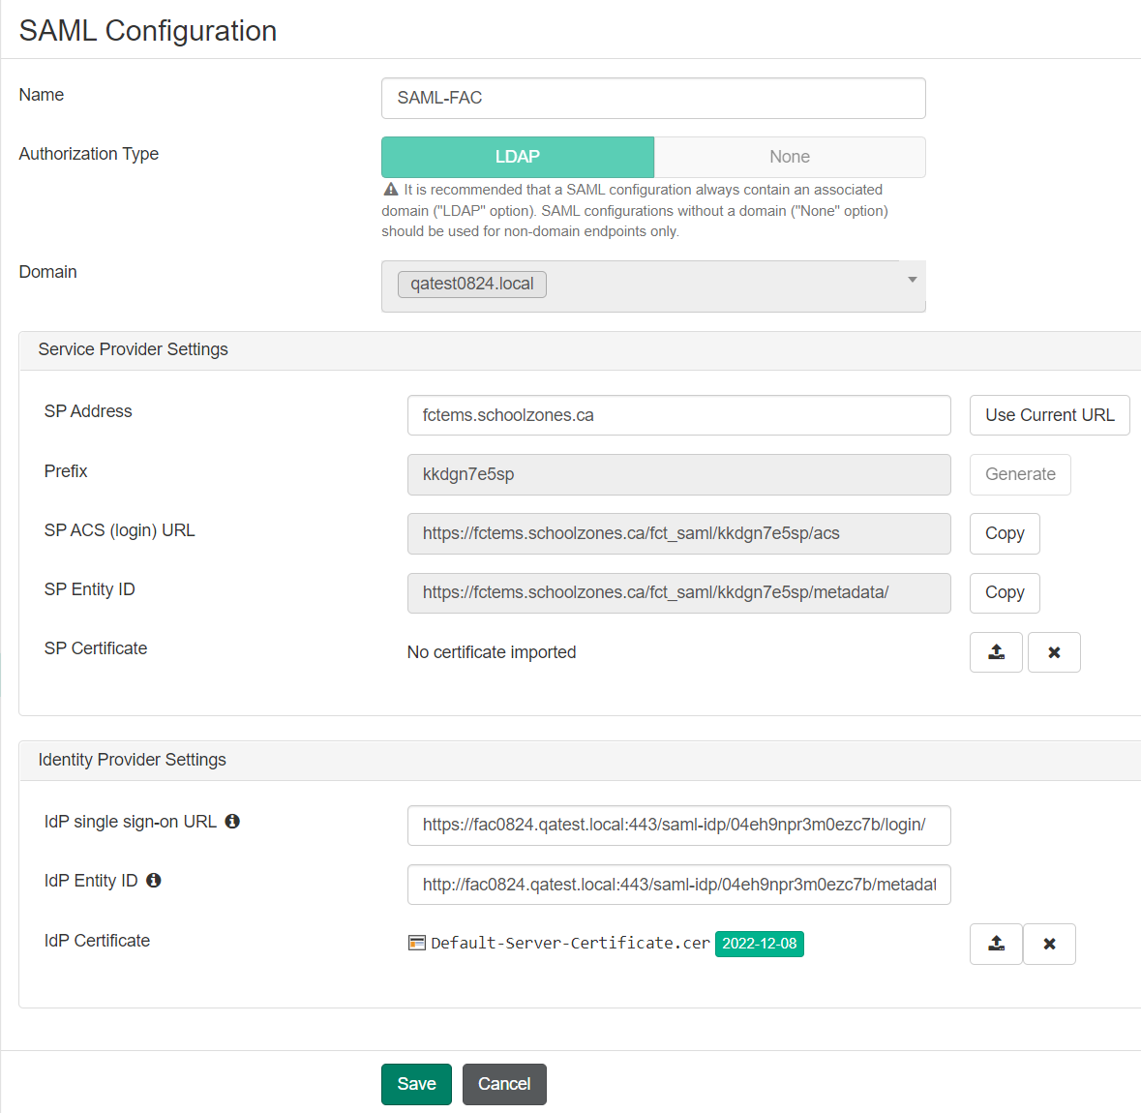The image size is (1141, 1113).
Task: Cancel the SAML configuration changes
Action: tap(503, 1084)
